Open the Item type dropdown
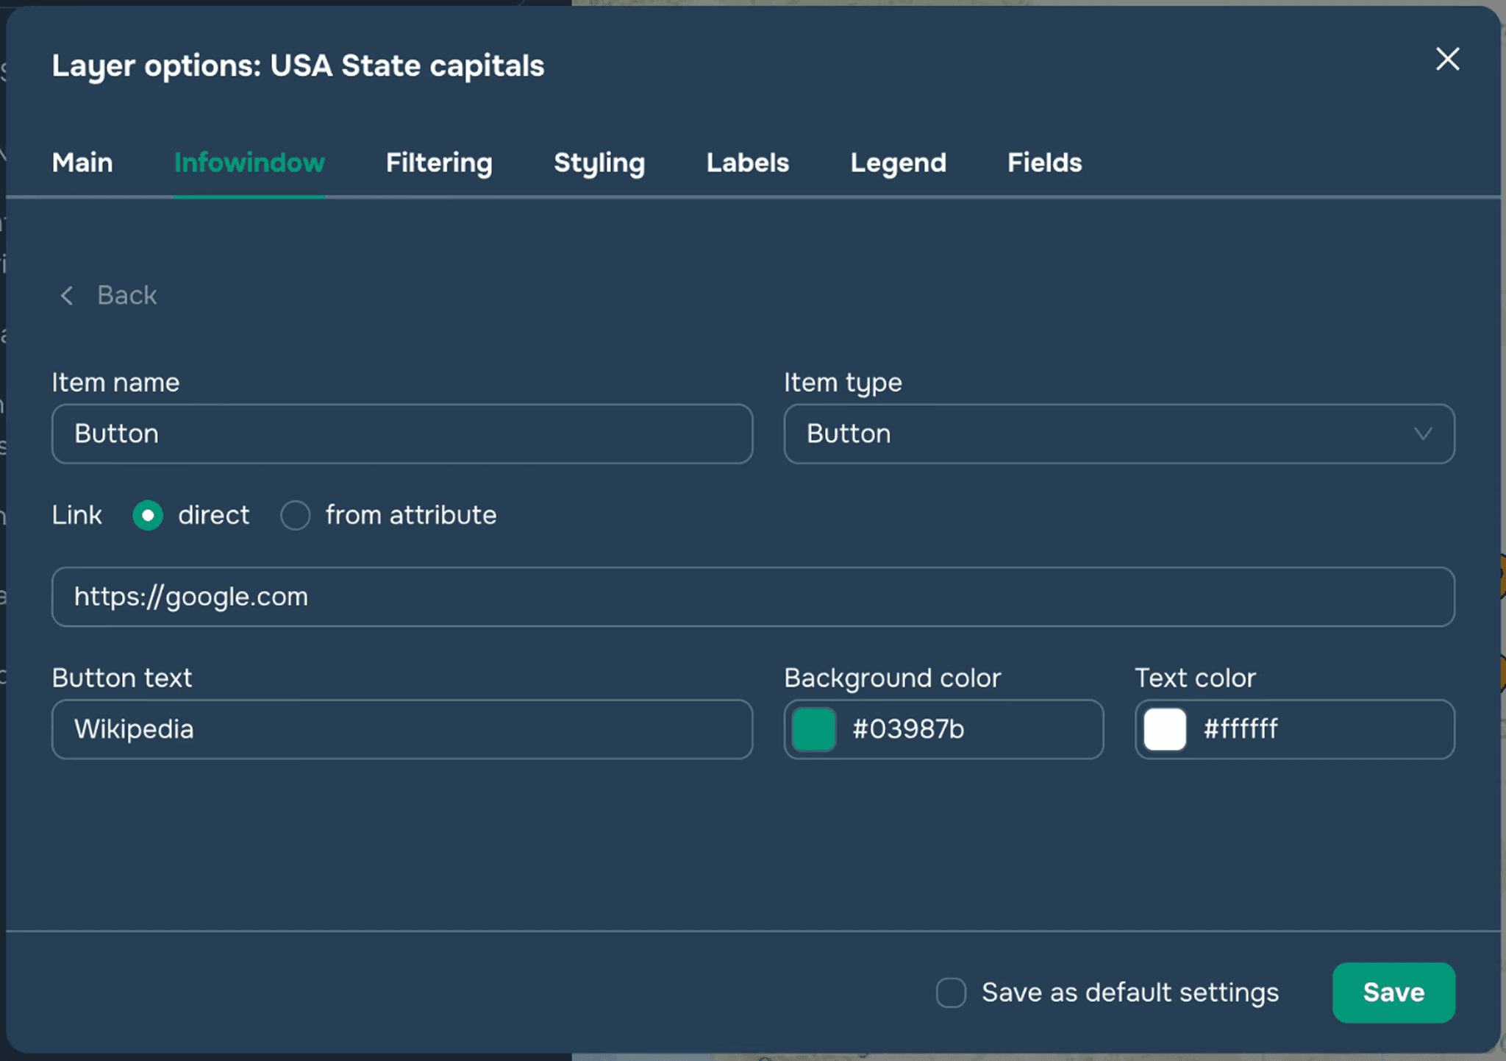This screenshot has width=1506, height=1061. click(1118, 434)
